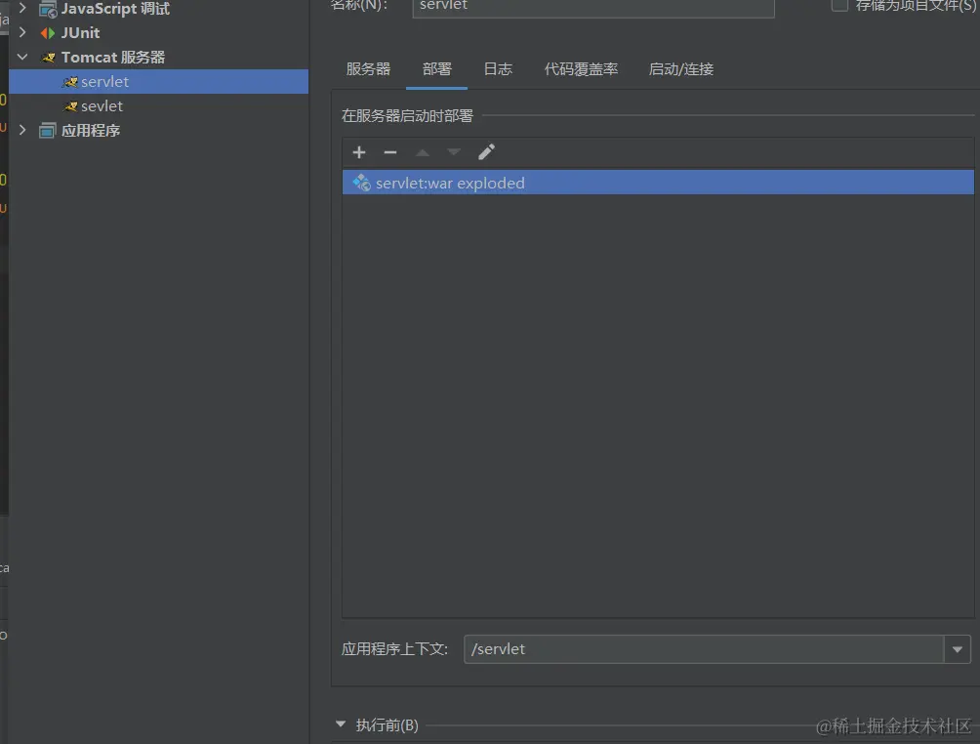Expand the JUnit tree node

22,32
